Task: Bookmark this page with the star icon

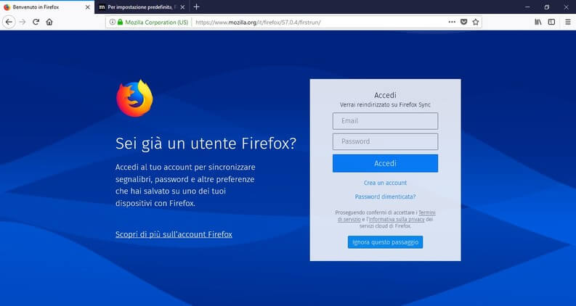Action: 475,22
